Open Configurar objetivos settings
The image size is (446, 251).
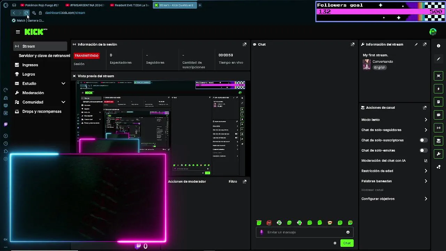tap(394, 199)
